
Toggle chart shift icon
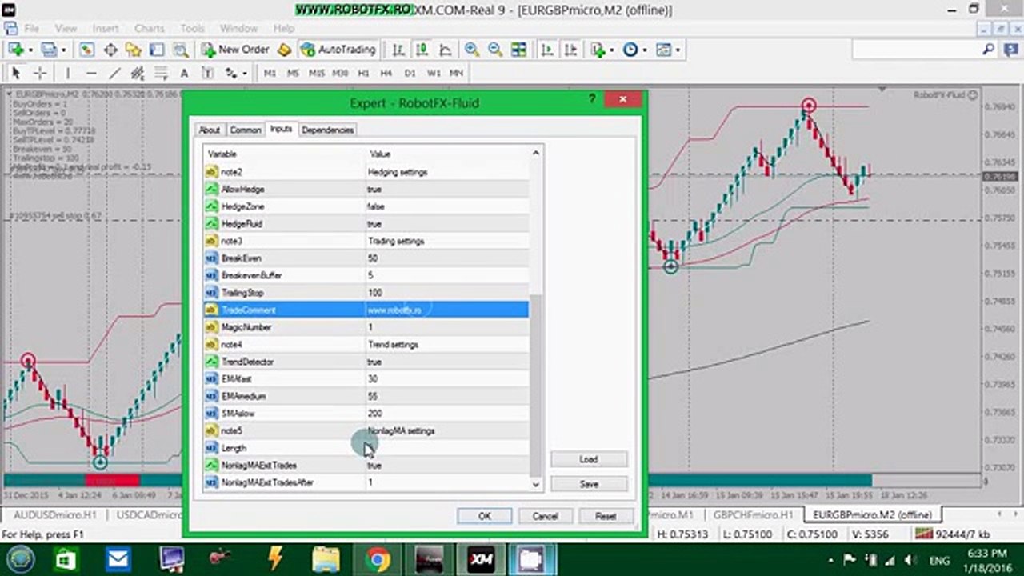point(570,50)
